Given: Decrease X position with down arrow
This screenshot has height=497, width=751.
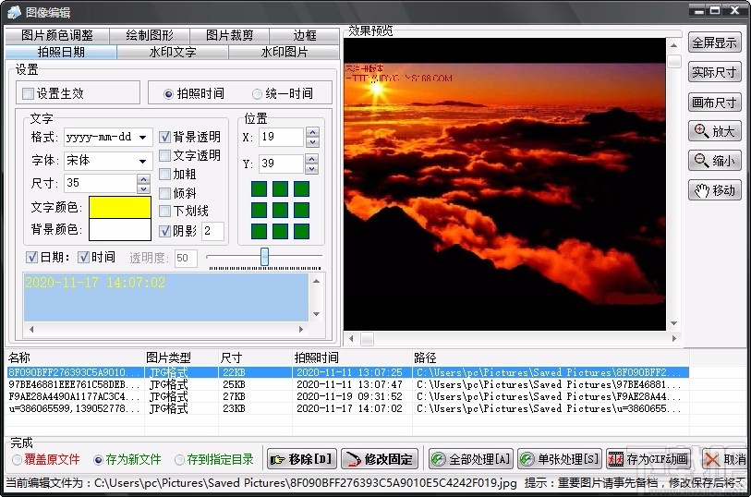Looking at the screenshot, I should point(312,141).
